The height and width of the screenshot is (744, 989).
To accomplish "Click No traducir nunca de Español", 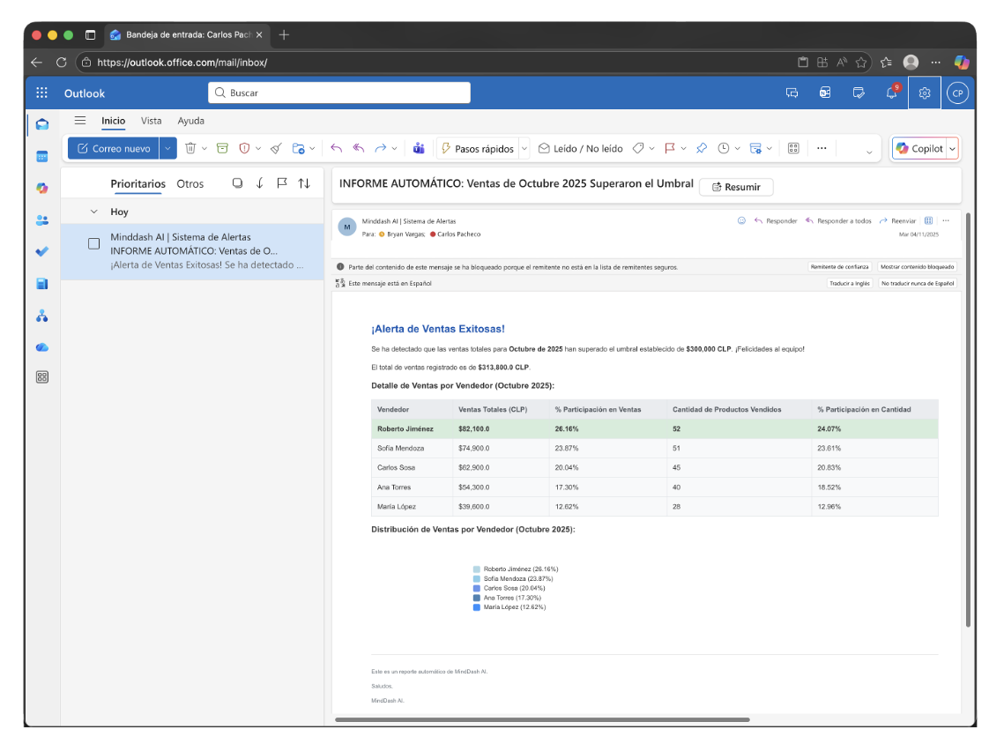I will [x=917, y=283].
